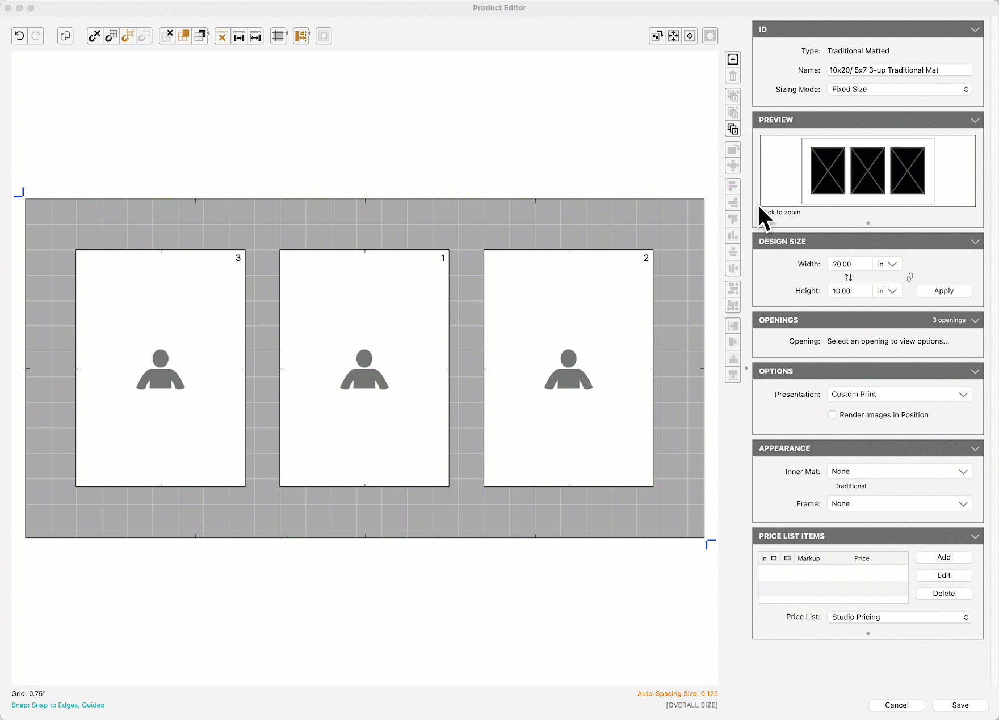
Task: Click the crosshair center target icon
Action: click(x=690, y=36)
